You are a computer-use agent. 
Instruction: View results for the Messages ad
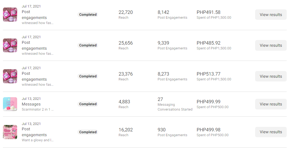271,104
